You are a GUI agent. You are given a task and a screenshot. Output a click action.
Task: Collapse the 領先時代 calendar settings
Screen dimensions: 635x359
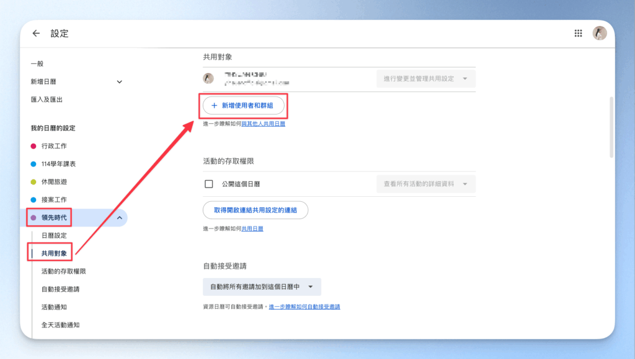click(x=119, y=217)
